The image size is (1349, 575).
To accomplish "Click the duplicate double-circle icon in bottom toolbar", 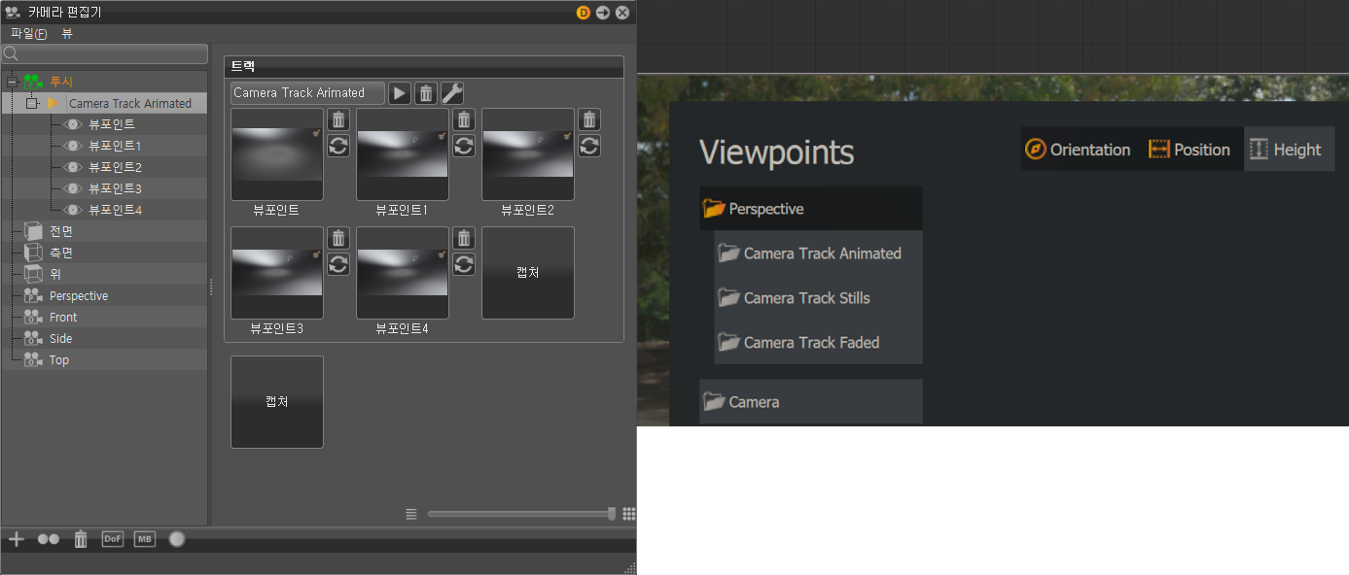I will (x=49, y=539).
